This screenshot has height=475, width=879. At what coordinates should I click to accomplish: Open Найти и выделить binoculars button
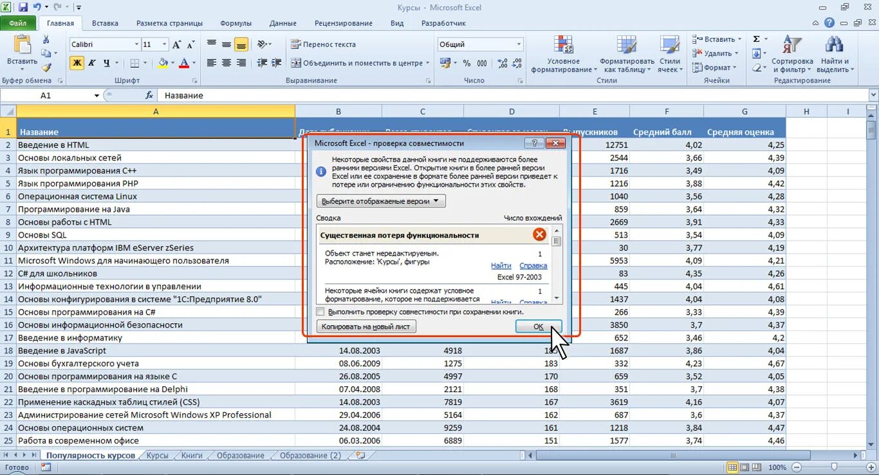pos(835,55)
